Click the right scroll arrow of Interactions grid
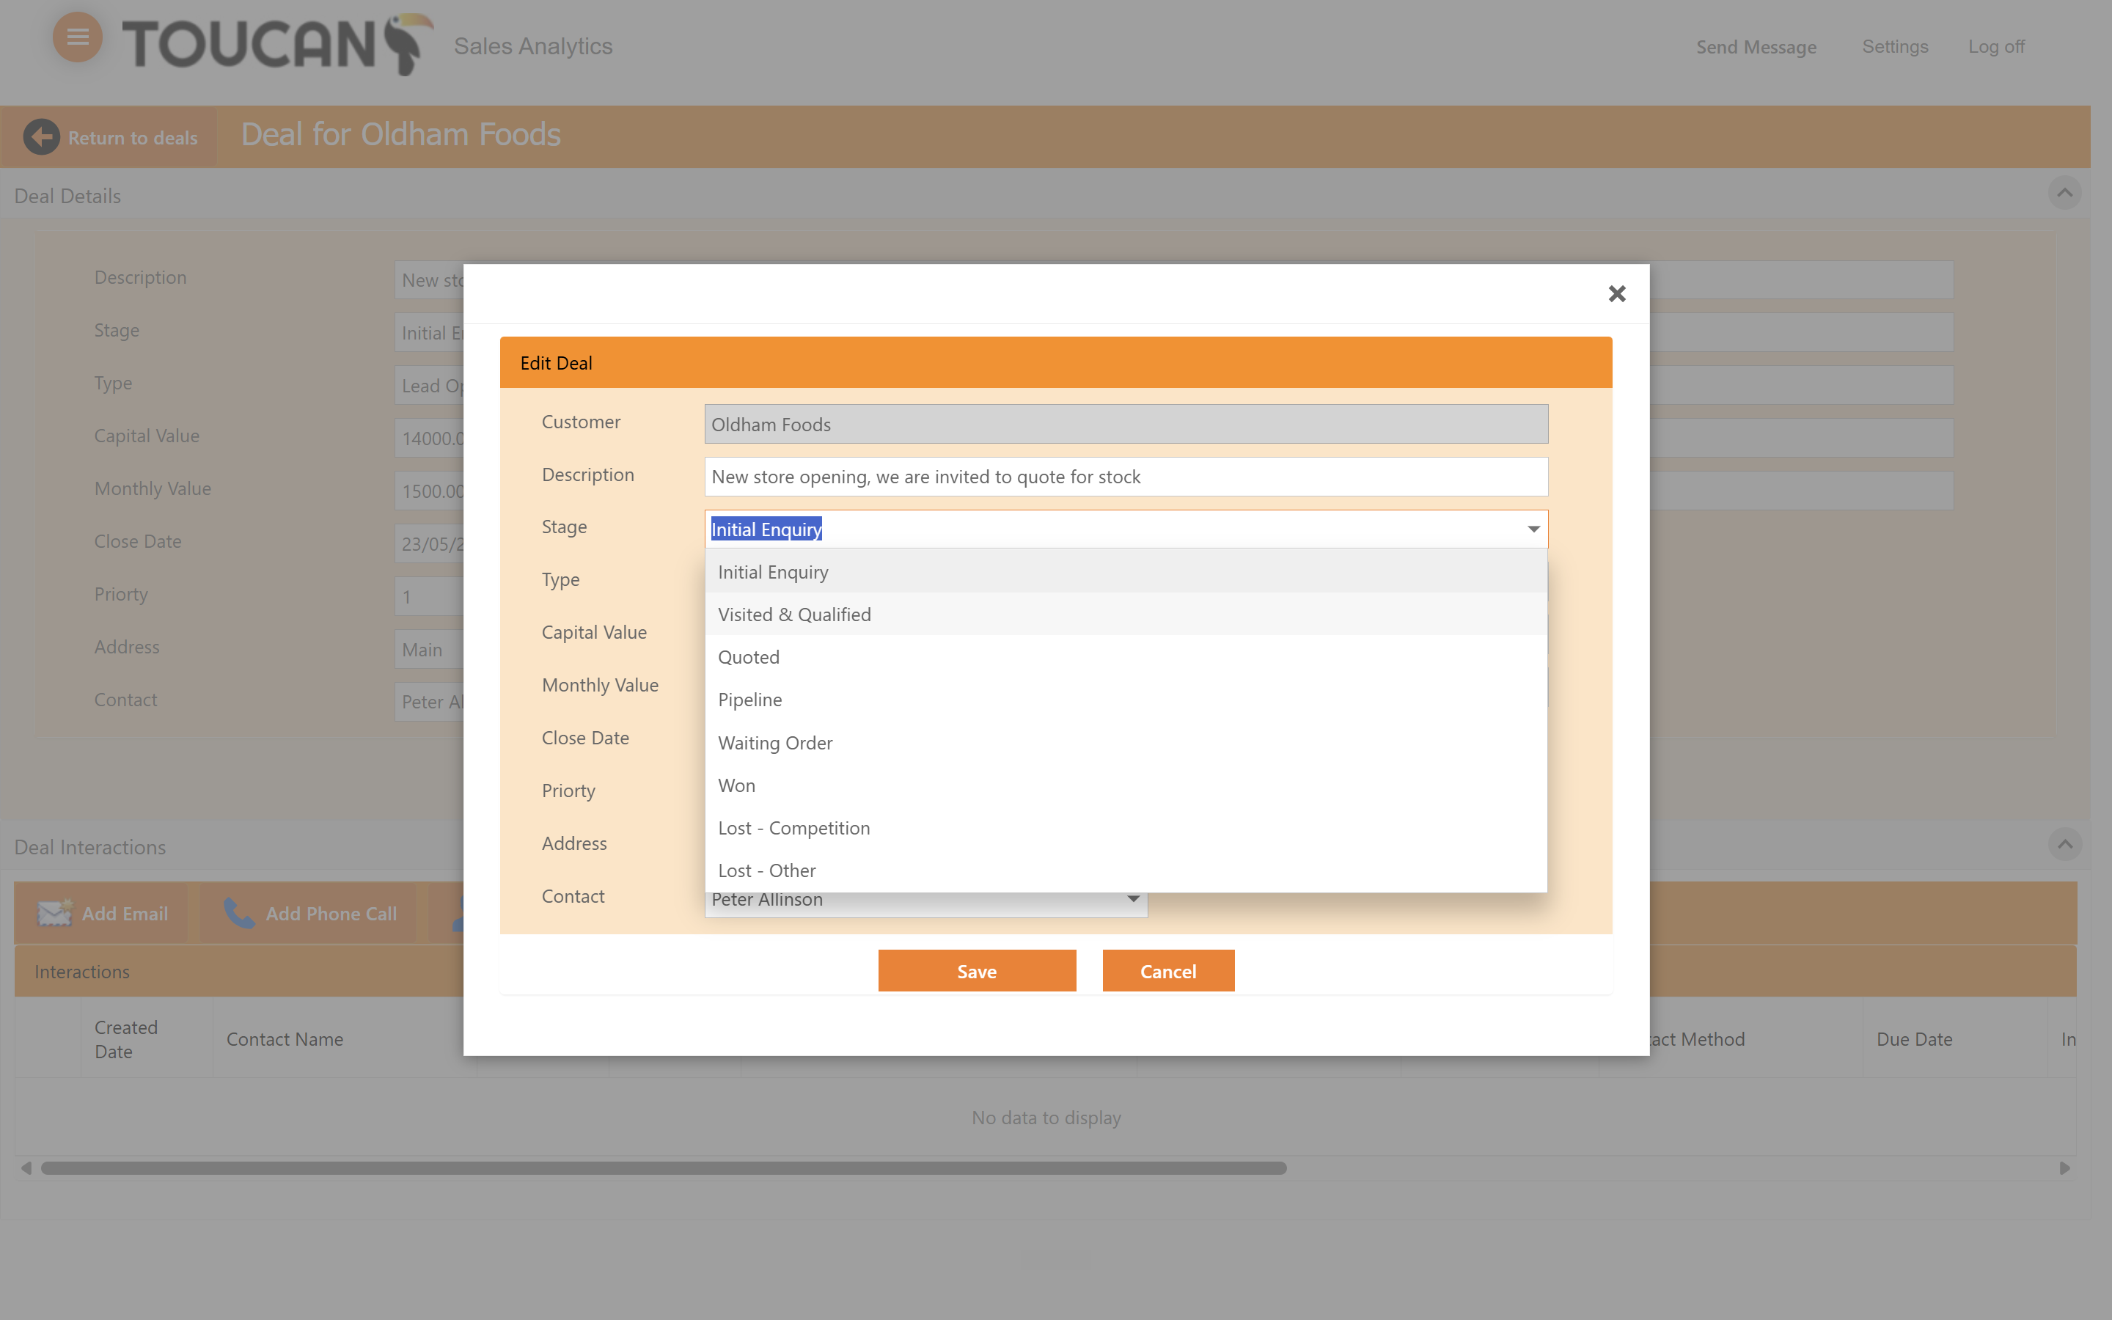 (2064, 1168)
